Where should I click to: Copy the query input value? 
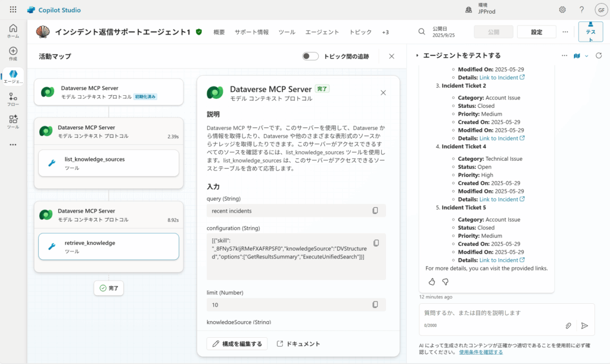[375, 211]
